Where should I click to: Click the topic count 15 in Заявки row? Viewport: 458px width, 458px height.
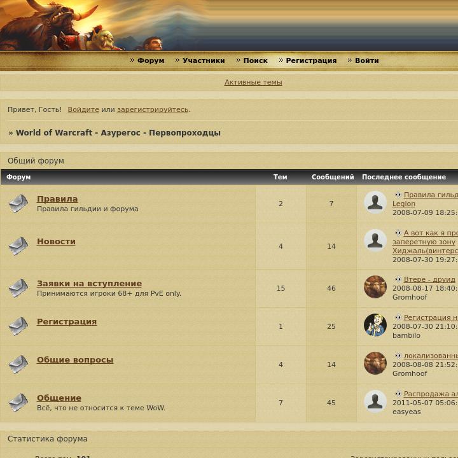click(x=281, y=288)
